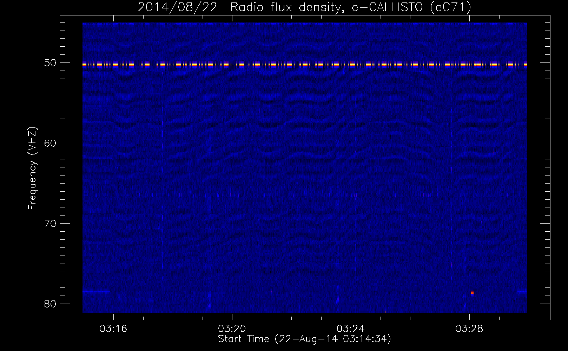Click the bright interference band near 50 MHz
The height and width of the screenshot is (351, 568).
tap(305, 64)
